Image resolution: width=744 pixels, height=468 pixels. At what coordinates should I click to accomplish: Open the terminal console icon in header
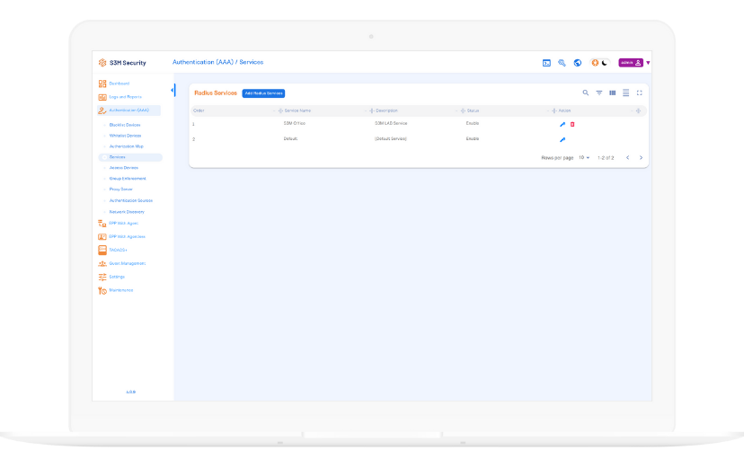click(x=546, y=63)
